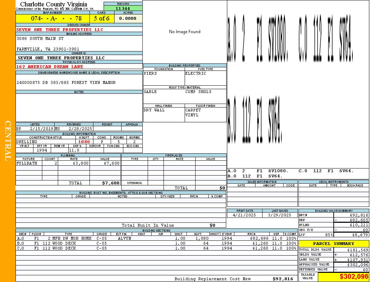This screenshot has width=370, height=282.
Task: Click Total Built In Value $0
Action: click(212, 225)
